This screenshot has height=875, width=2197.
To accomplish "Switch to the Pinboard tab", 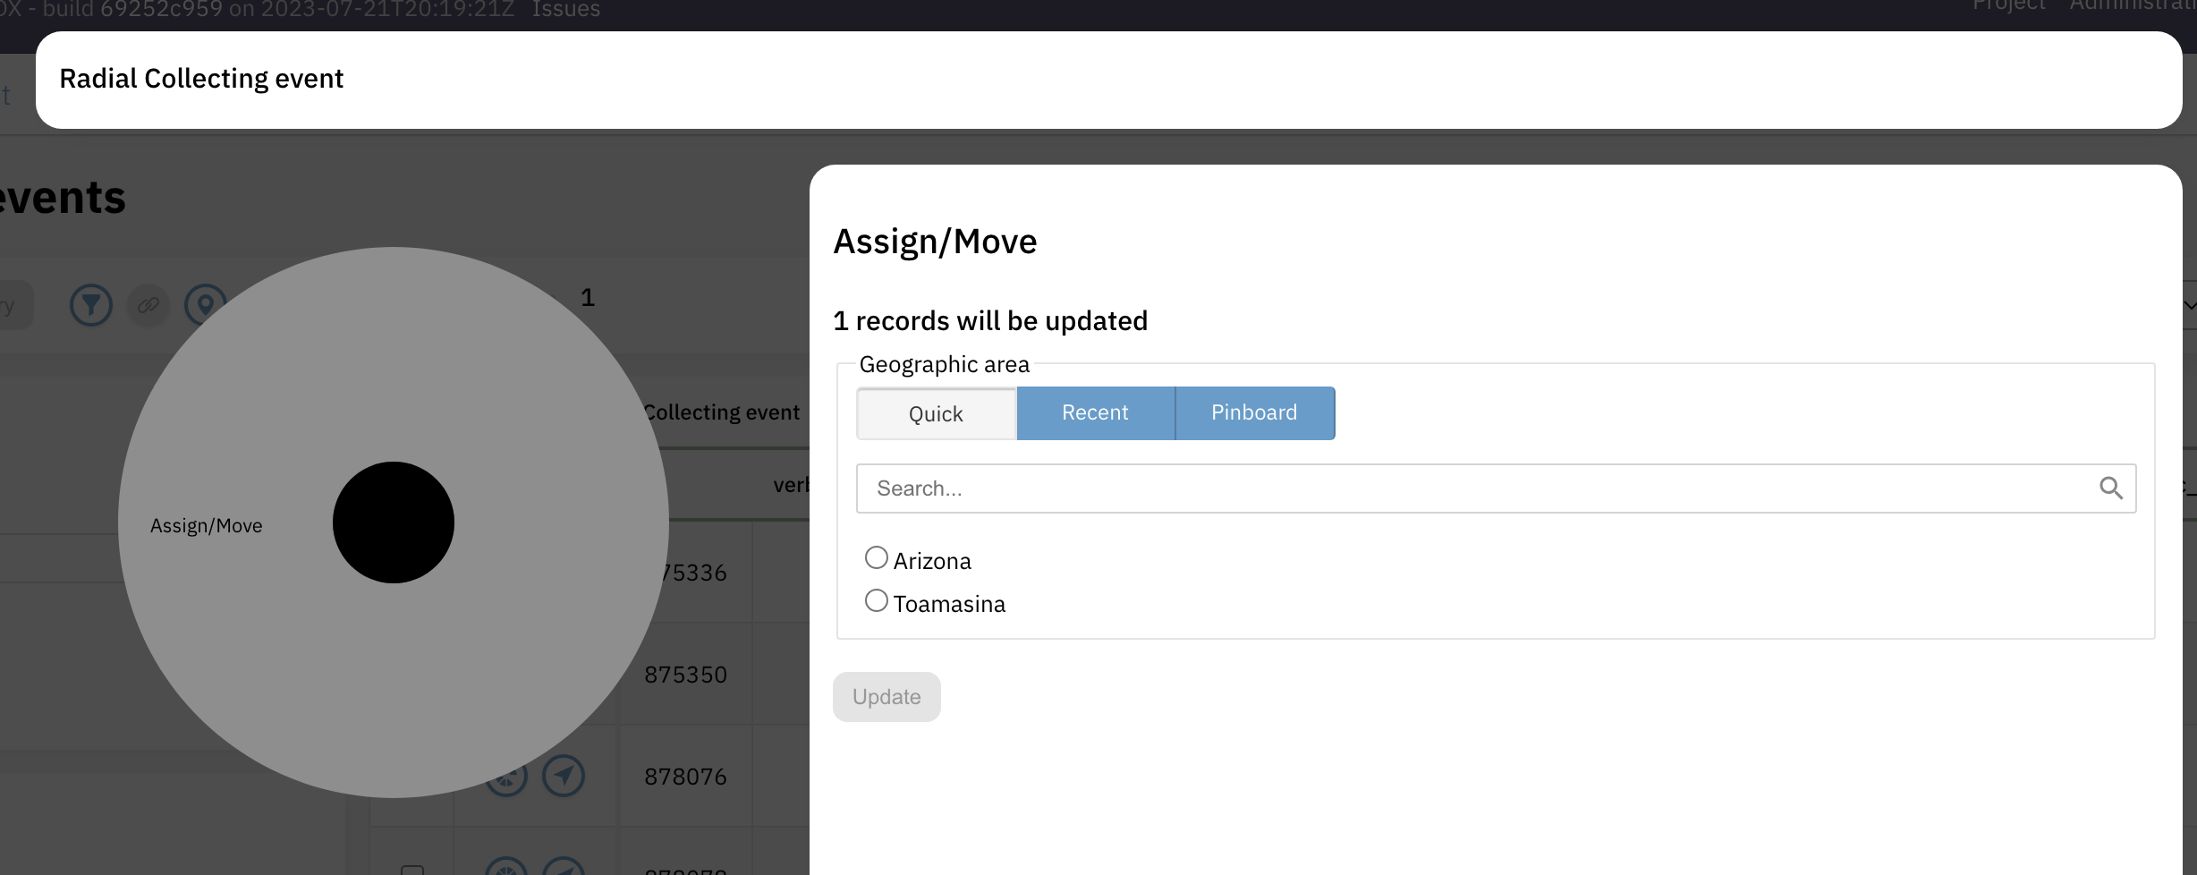I will coord(1254,412).
